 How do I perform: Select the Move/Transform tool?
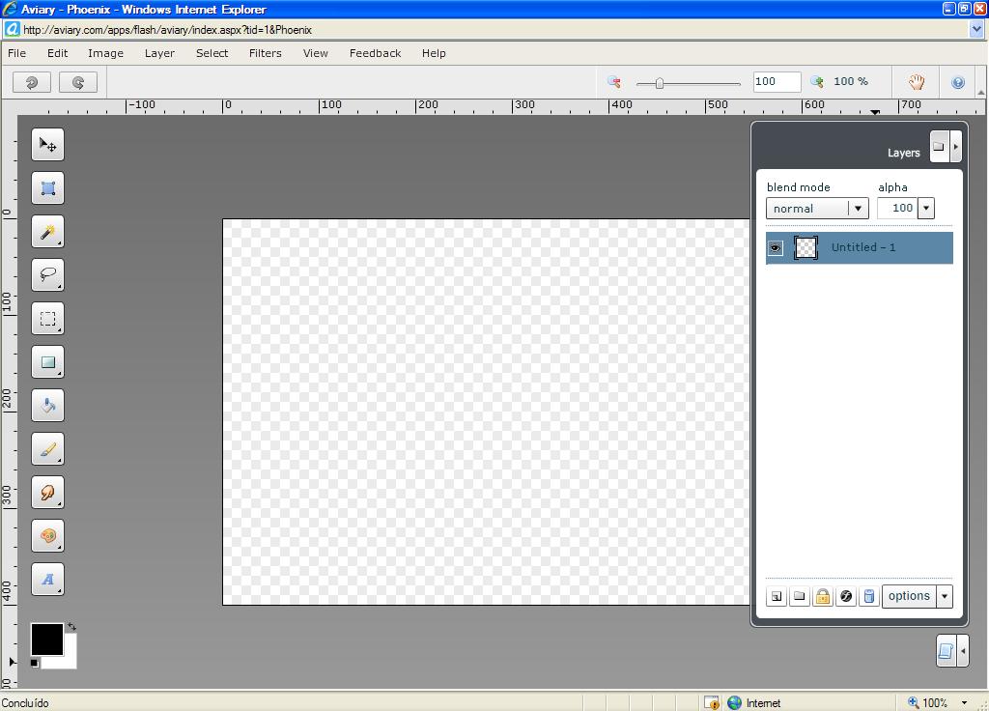48,145
